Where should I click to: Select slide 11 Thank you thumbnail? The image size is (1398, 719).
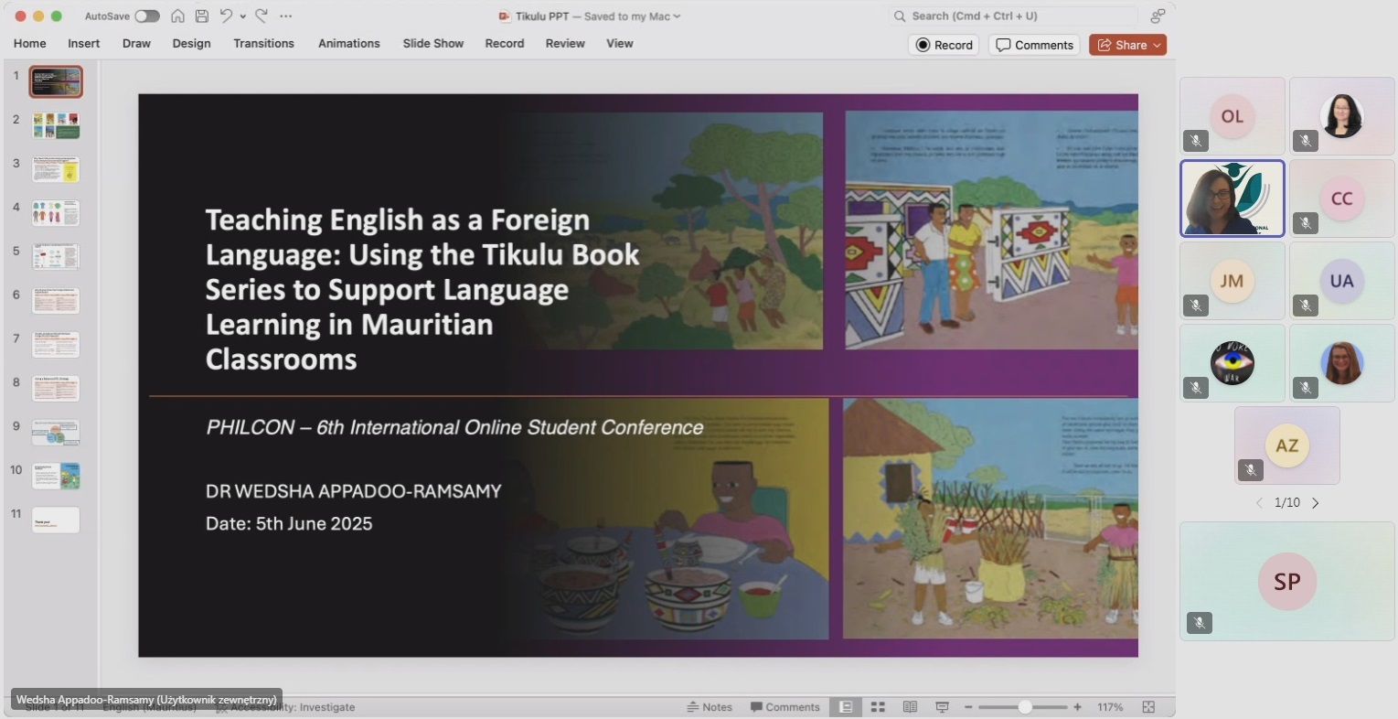pyautogui.click(x=56, y=520)
